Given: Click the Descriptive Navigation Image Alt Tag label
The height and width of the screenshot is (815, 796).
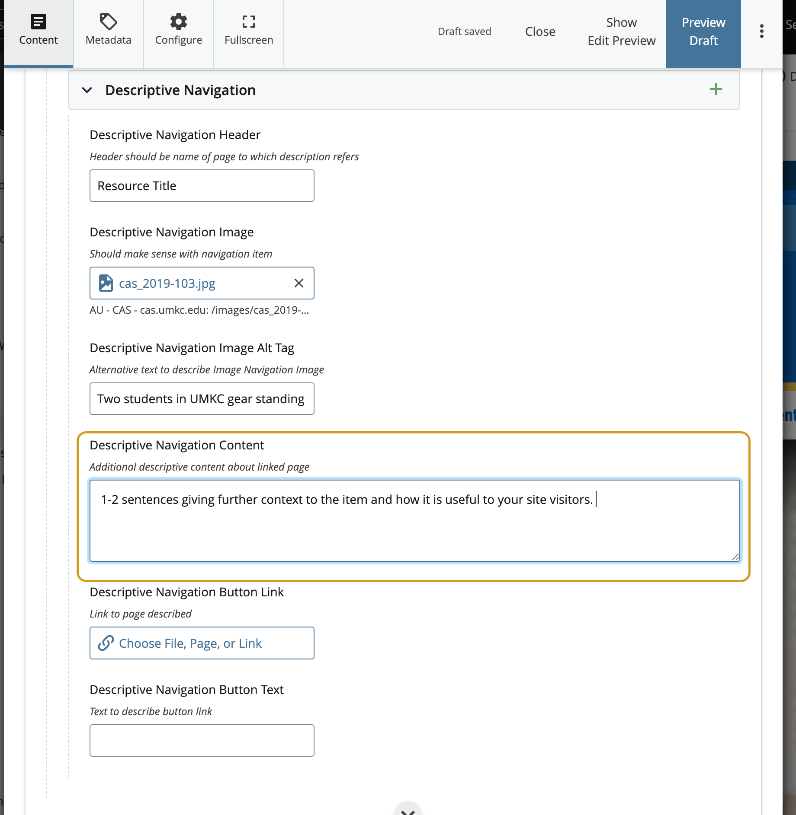Looking at the screenshot, I should 192,348.
